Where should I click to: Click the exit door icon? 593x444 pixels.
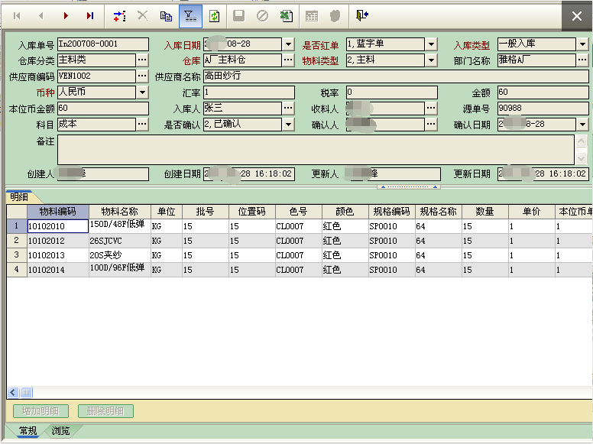click(361, 15)
